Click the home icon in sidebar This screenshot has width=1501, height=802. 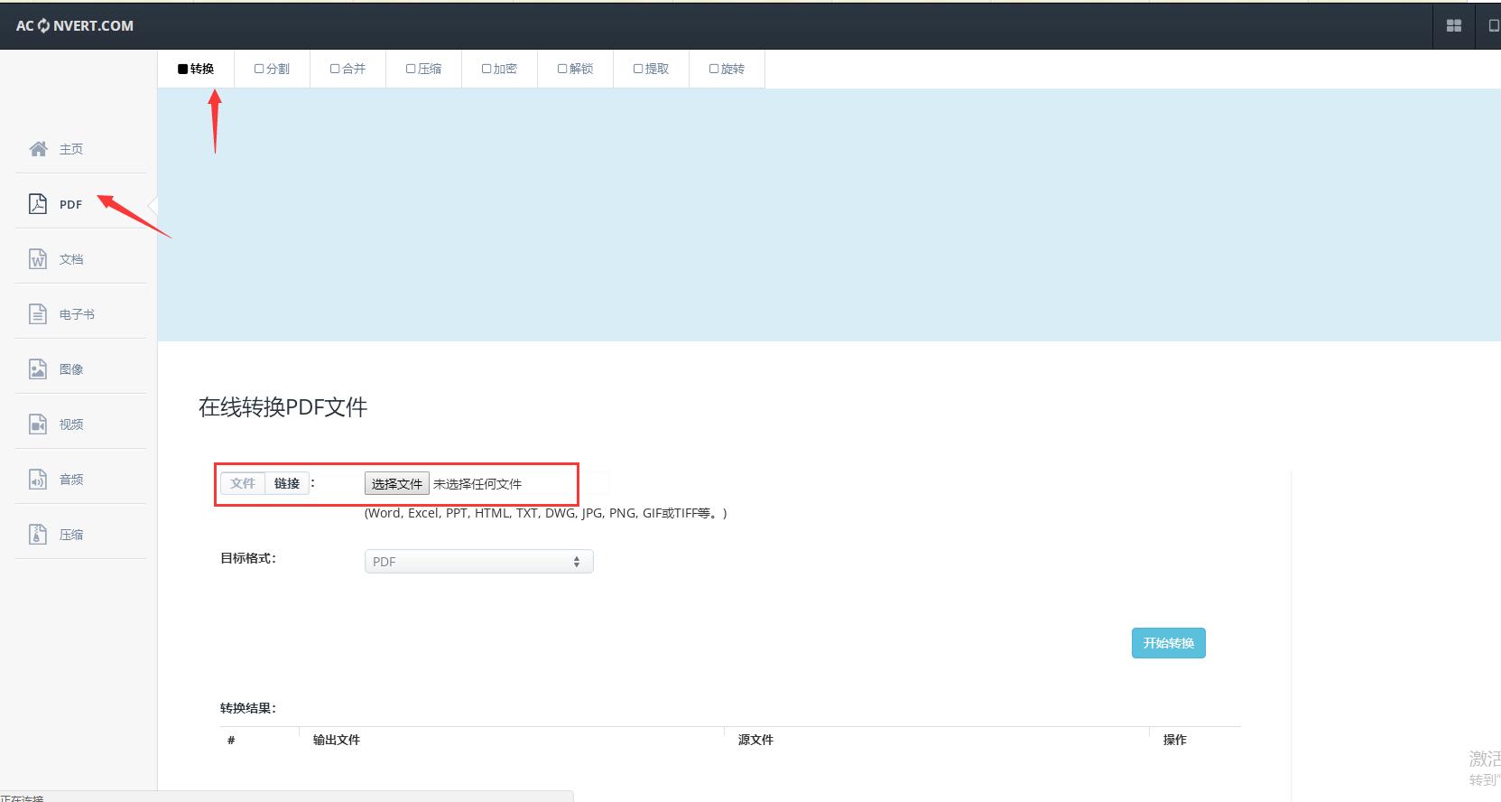point(38,149)
